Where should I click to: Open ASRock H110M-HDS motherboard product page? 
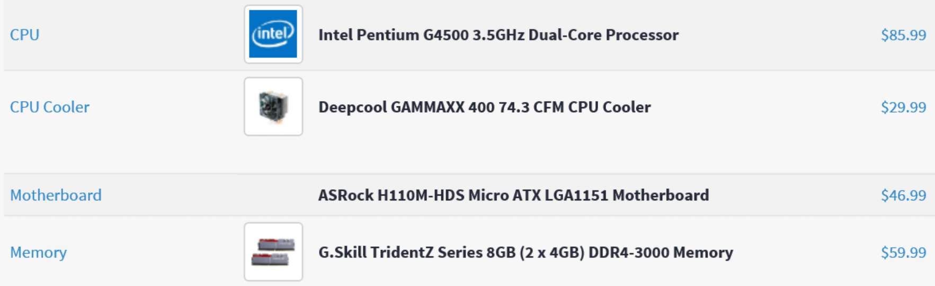pos(513,195)
